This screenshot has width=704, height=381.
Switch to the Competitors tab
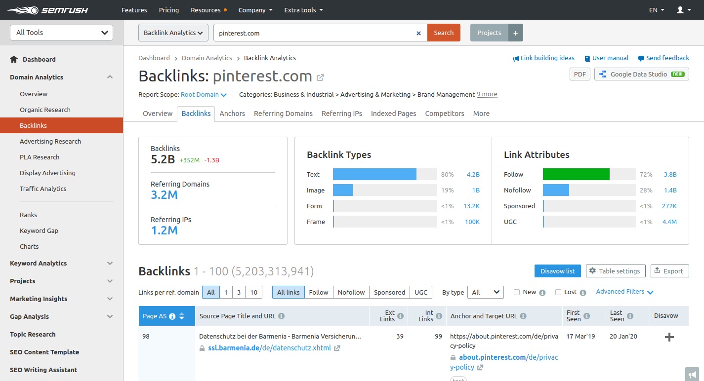(x=445, y=114)
